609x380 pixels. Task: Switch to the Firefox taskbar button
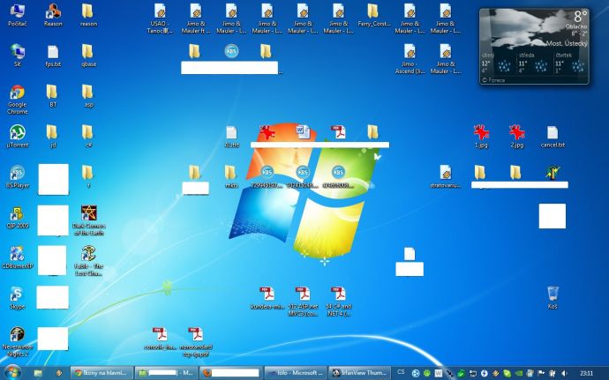coord(231,373)
